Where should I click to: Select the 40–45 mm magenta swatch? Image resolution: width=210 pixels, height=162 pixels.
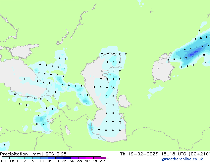tap(90, 158)
